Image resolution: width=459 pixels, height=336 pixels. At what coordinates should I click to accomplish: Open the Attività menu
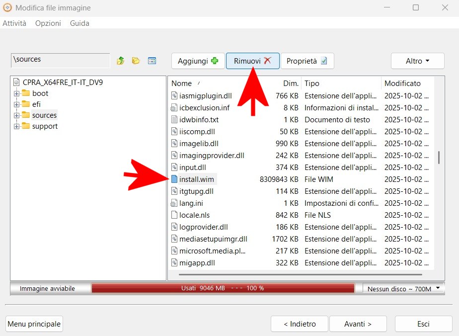tap(14, 23)
